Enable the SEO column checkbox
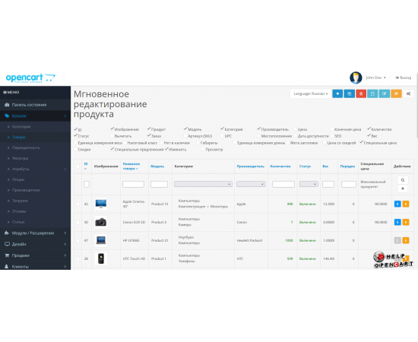Image resolution: width=418 pixels, height=342 pixels. pos(332,136)
